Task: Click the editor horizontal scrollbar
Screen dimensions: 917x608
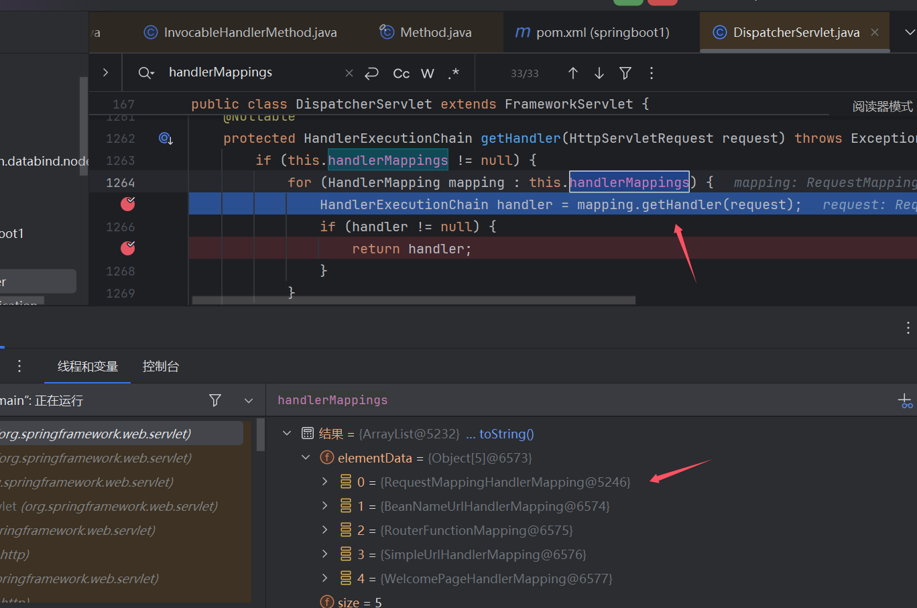Action: (x=413, y=300)
